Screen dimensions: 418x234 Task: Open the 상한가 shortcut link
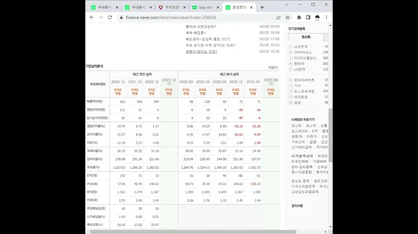[297, 137]
